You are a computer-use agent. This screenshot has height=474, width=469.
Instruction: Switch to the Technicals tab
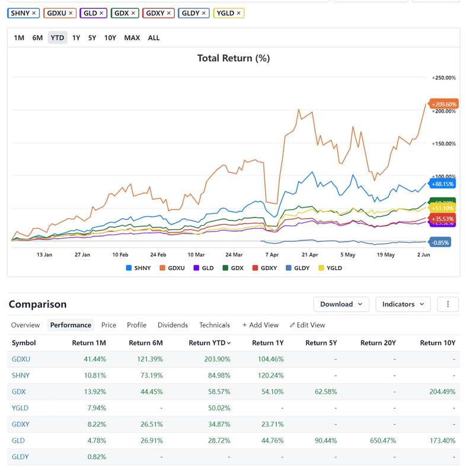click(x=215, y=325)
